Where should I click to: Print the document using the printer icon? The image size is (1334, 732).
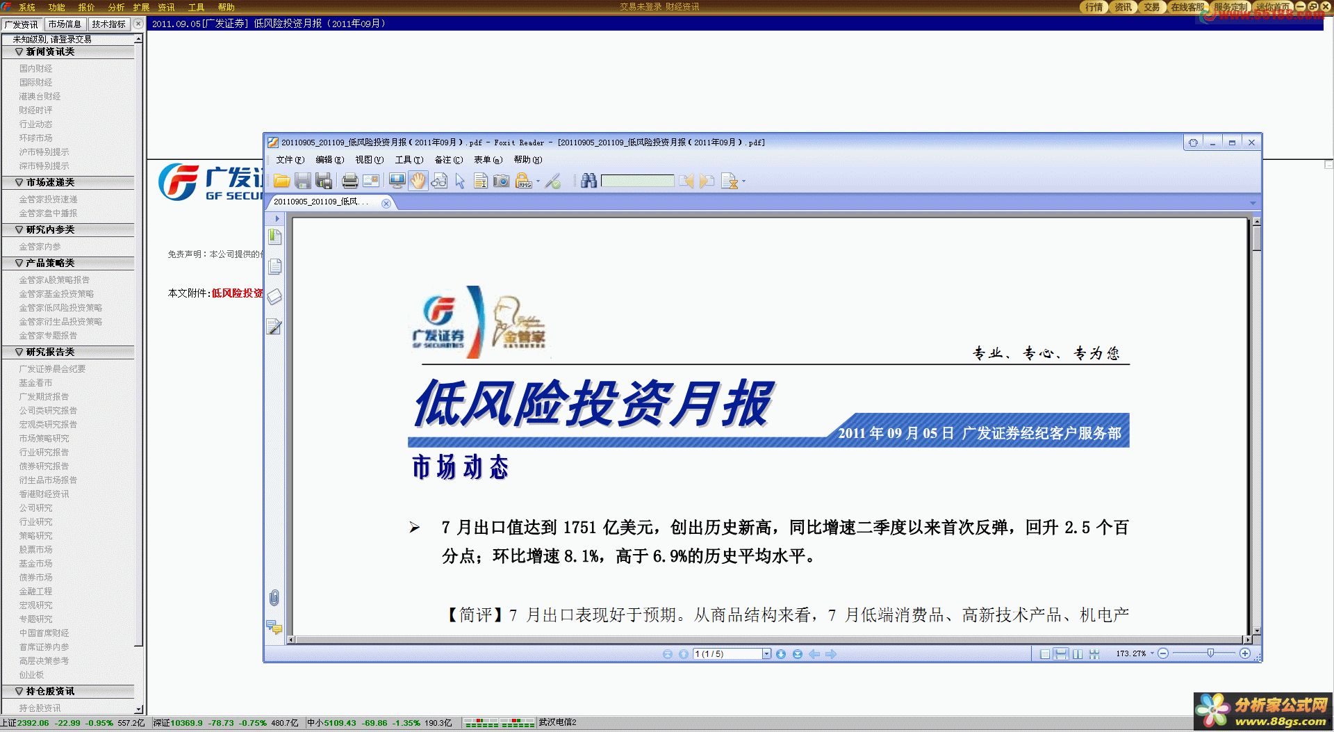(350, 181)
